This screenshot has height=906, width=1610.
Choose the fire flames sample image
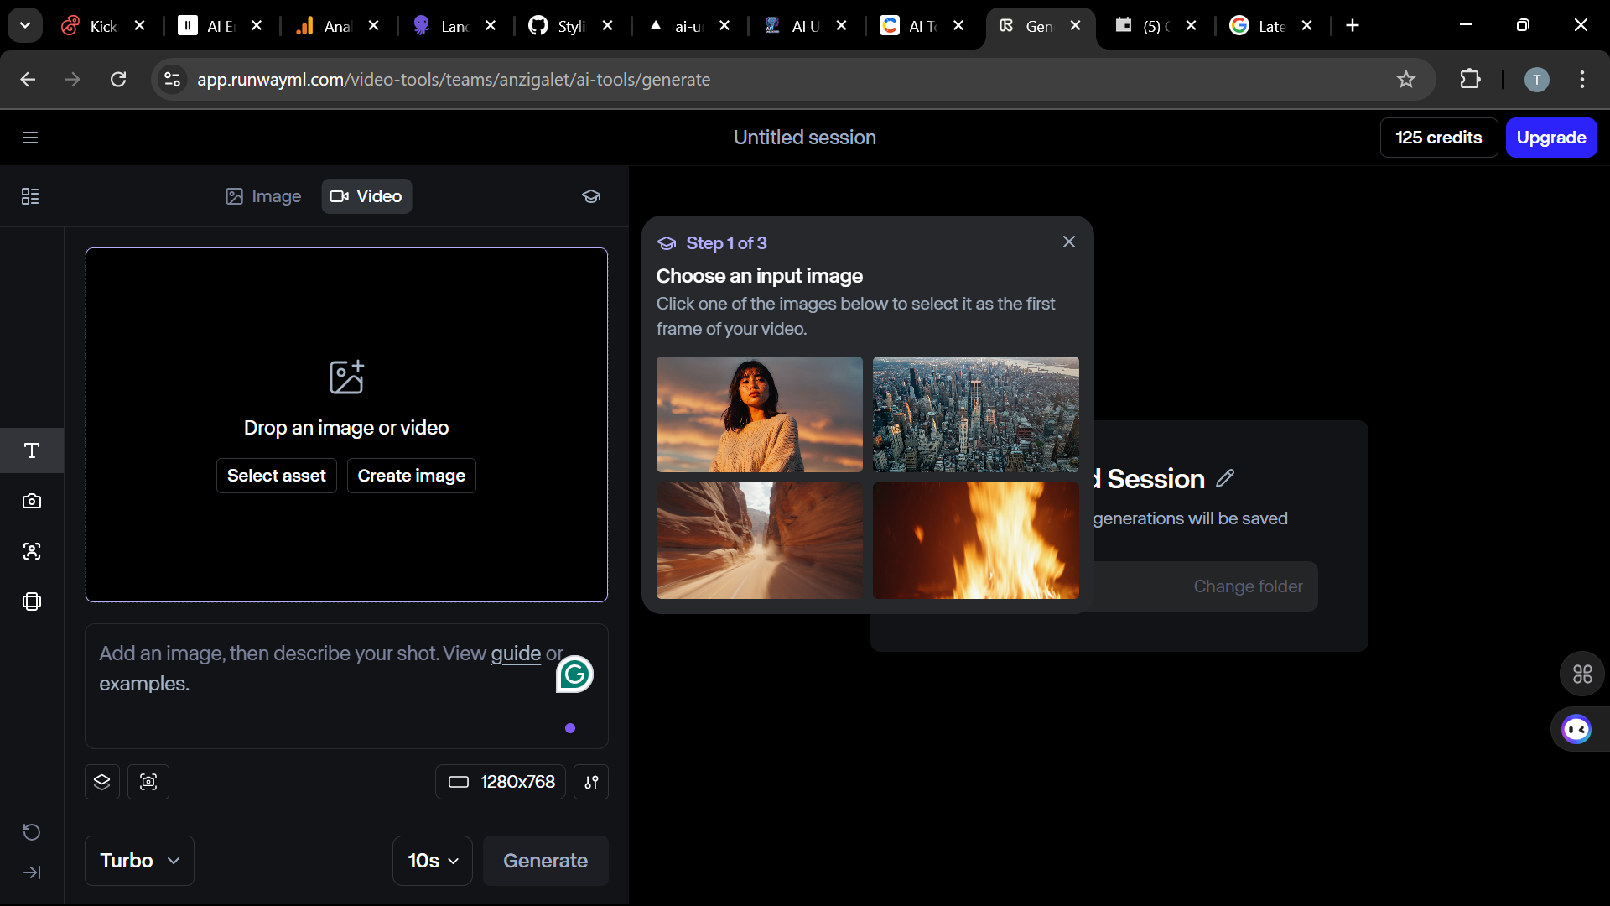point(975,540)
